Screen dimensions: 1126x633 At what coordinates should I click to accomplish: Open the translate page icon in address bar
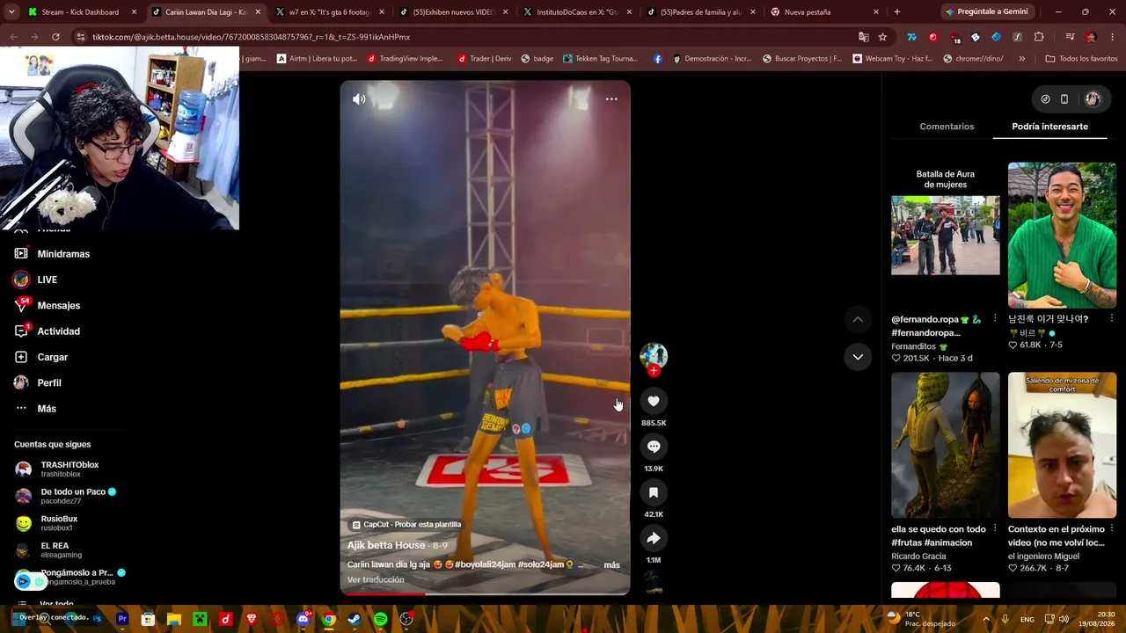(864, 37)
